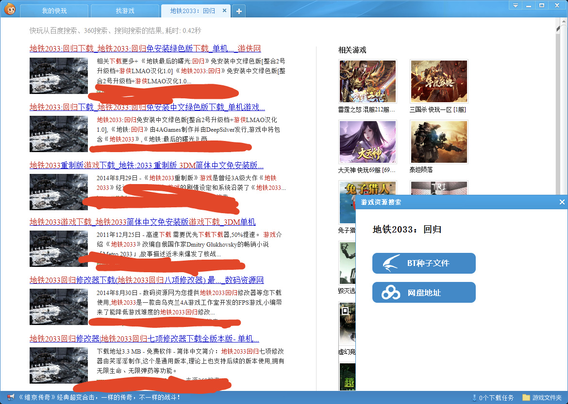This screenshot has width=568, height=404.
Task: Open the 0个下载任务 download tasks
Action: tap(492, 398)
